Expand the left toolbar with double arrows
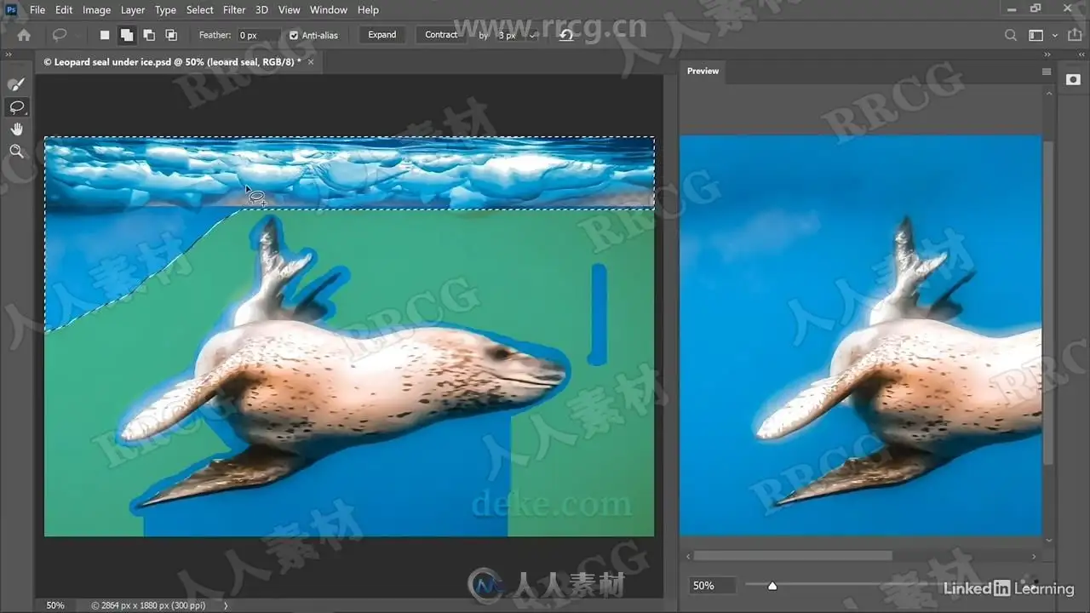The height and width of the screenshot is (613, 1090). click(9, 54)
